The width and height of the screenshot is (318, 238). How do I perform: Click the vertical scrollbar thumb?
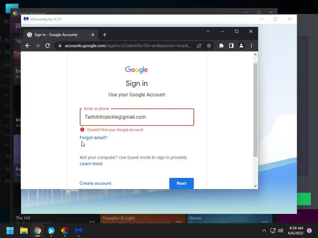255,110
